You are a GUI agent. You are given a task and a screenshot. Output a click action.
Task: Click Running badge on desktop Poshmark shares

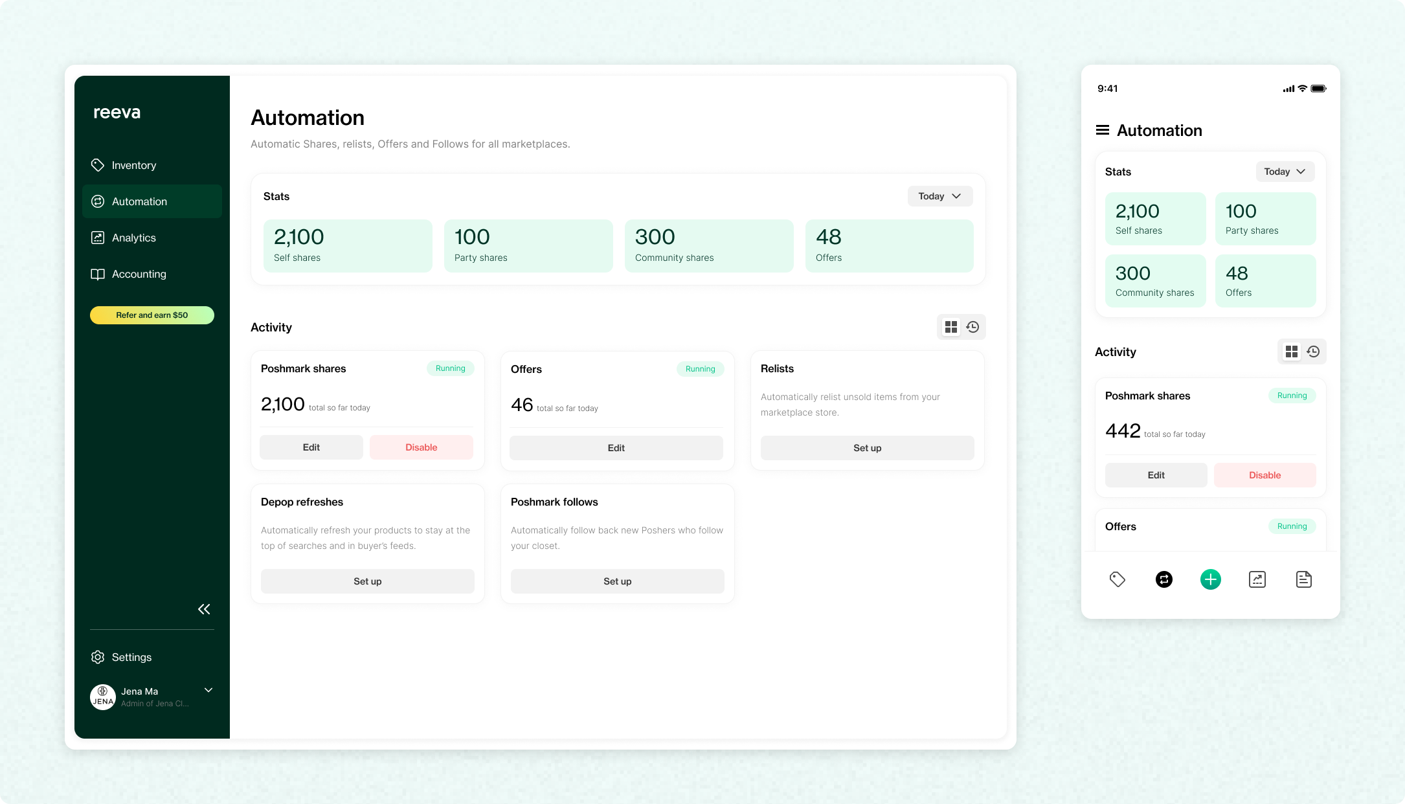451,368
